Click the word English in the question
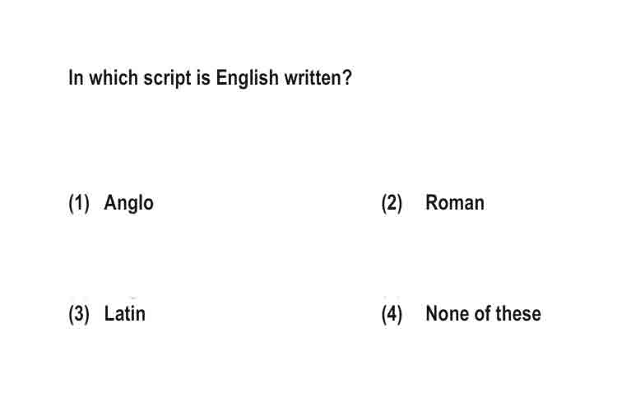 247,78
